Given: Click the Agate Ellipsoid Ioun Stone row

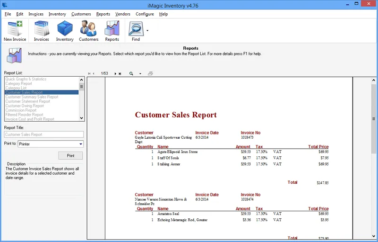Looking at the screenshot, I should click(232, 152).
